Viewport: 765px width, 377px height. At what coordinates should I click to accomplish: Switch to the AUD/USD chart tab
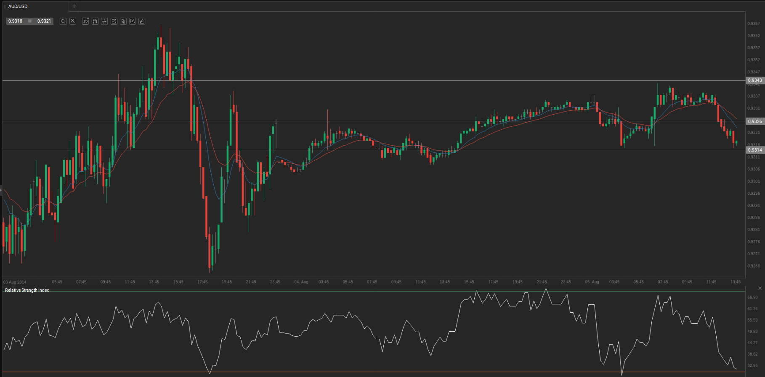tap(36, 6)
